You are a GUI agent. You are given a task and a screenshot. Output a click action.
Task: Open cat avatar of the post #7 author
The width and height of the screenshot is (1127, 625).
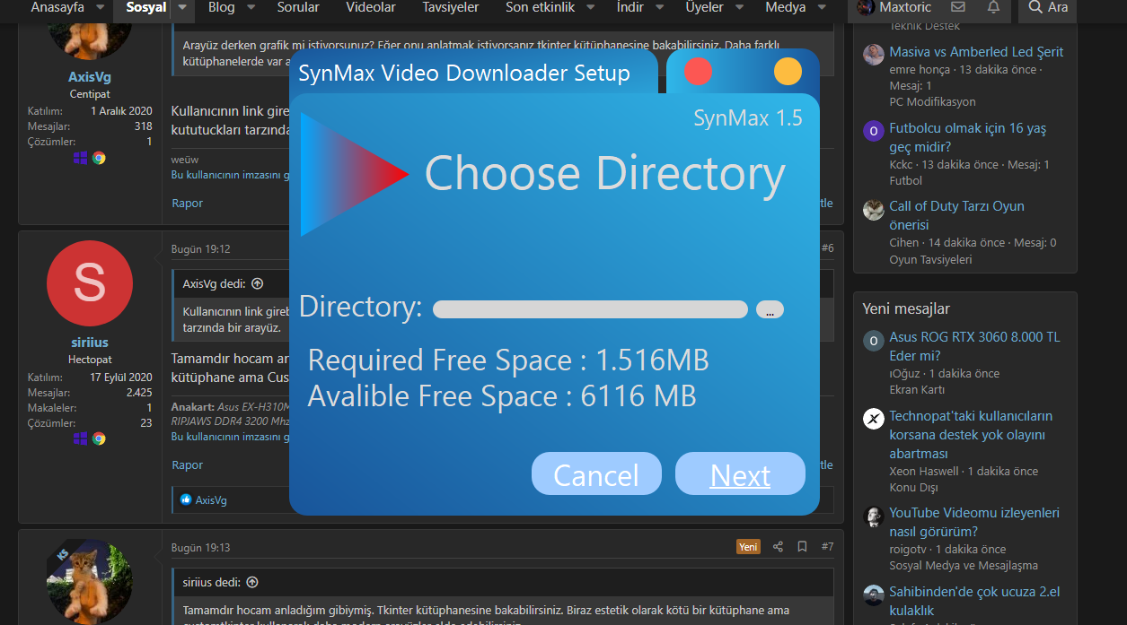(90, 581)
